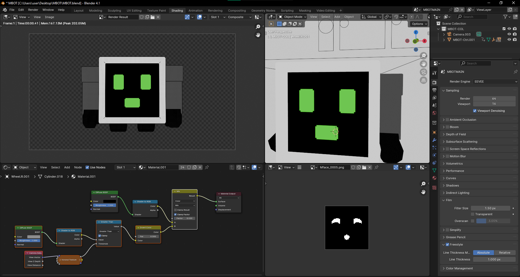The width and height of the screenshot is (520, 277).
Task: Open the Global transform orientation dropdown
Action: click(371, 17)
